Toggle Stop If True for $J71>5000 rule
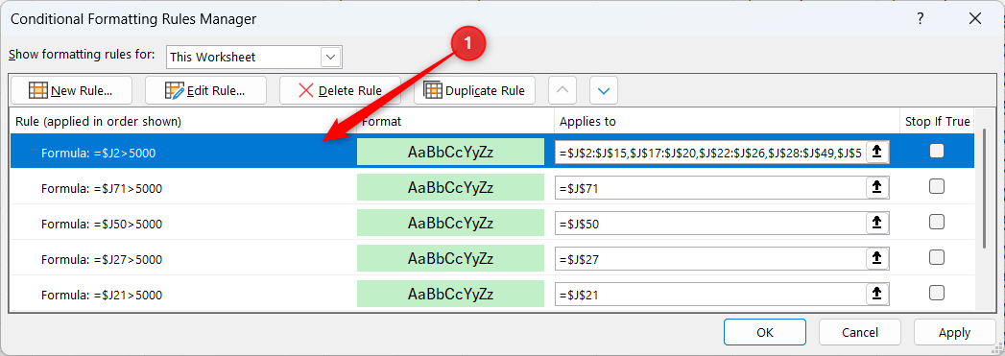The image size is (1005, 356). click(937, 186)
